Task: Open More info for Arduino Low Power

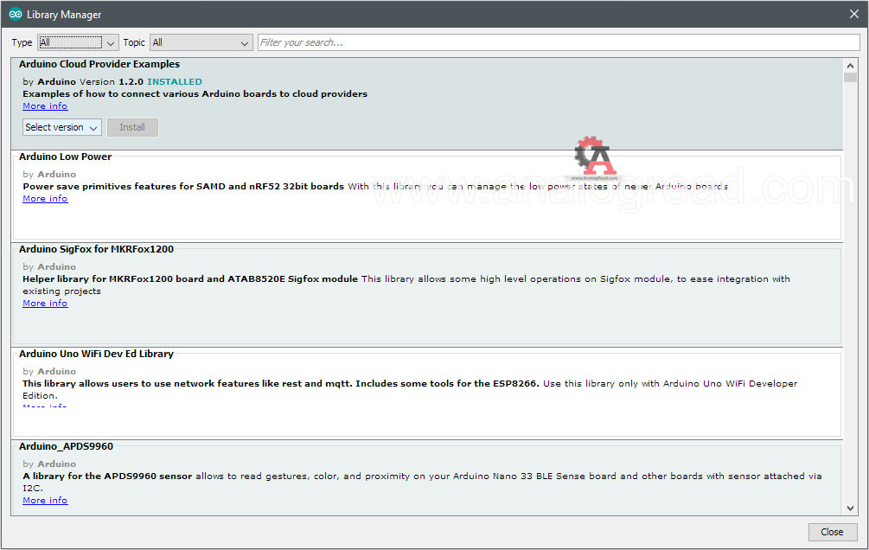Action: tap(45, 199)
